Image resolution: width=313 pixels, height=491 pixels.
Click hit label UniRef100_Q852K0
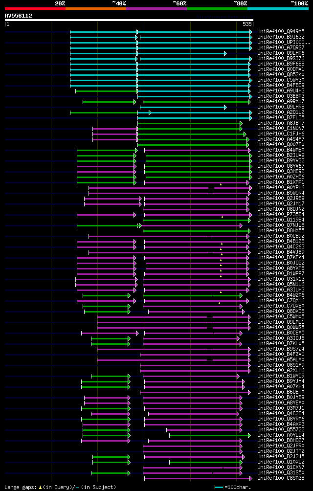point(281,74)
